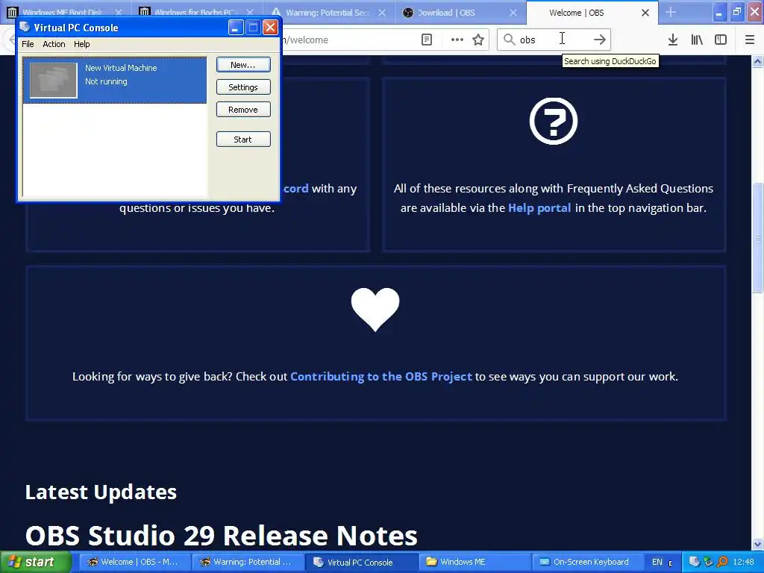The height and width of the screenshot is (573, 764).
Task: Close the Welcome | OBS tab
Action: click(x=645, y=13)
